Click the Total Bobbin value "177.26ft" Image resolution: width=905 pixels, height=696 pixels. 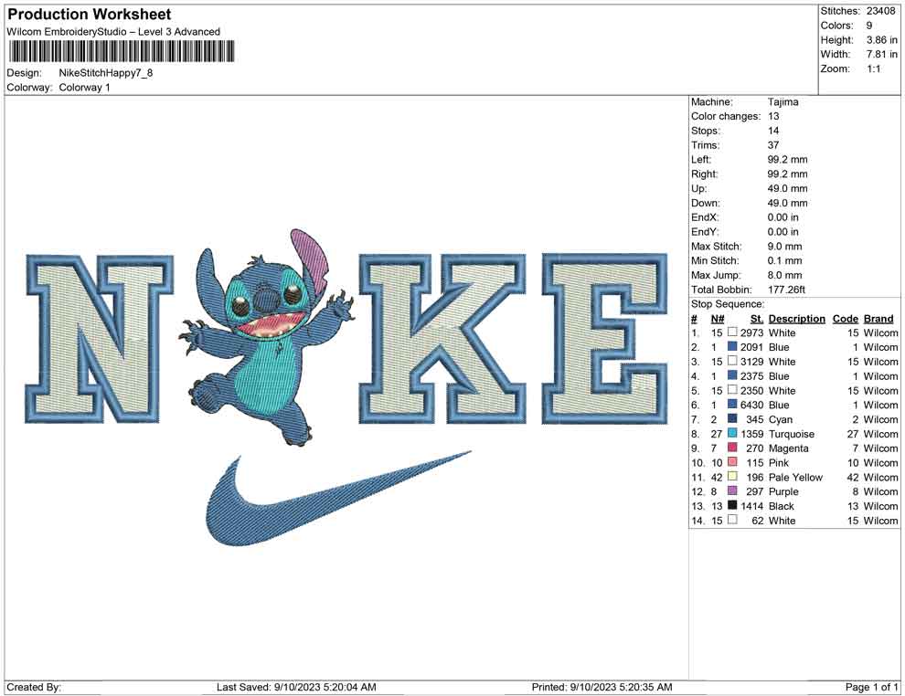click(x=787, y=290)
